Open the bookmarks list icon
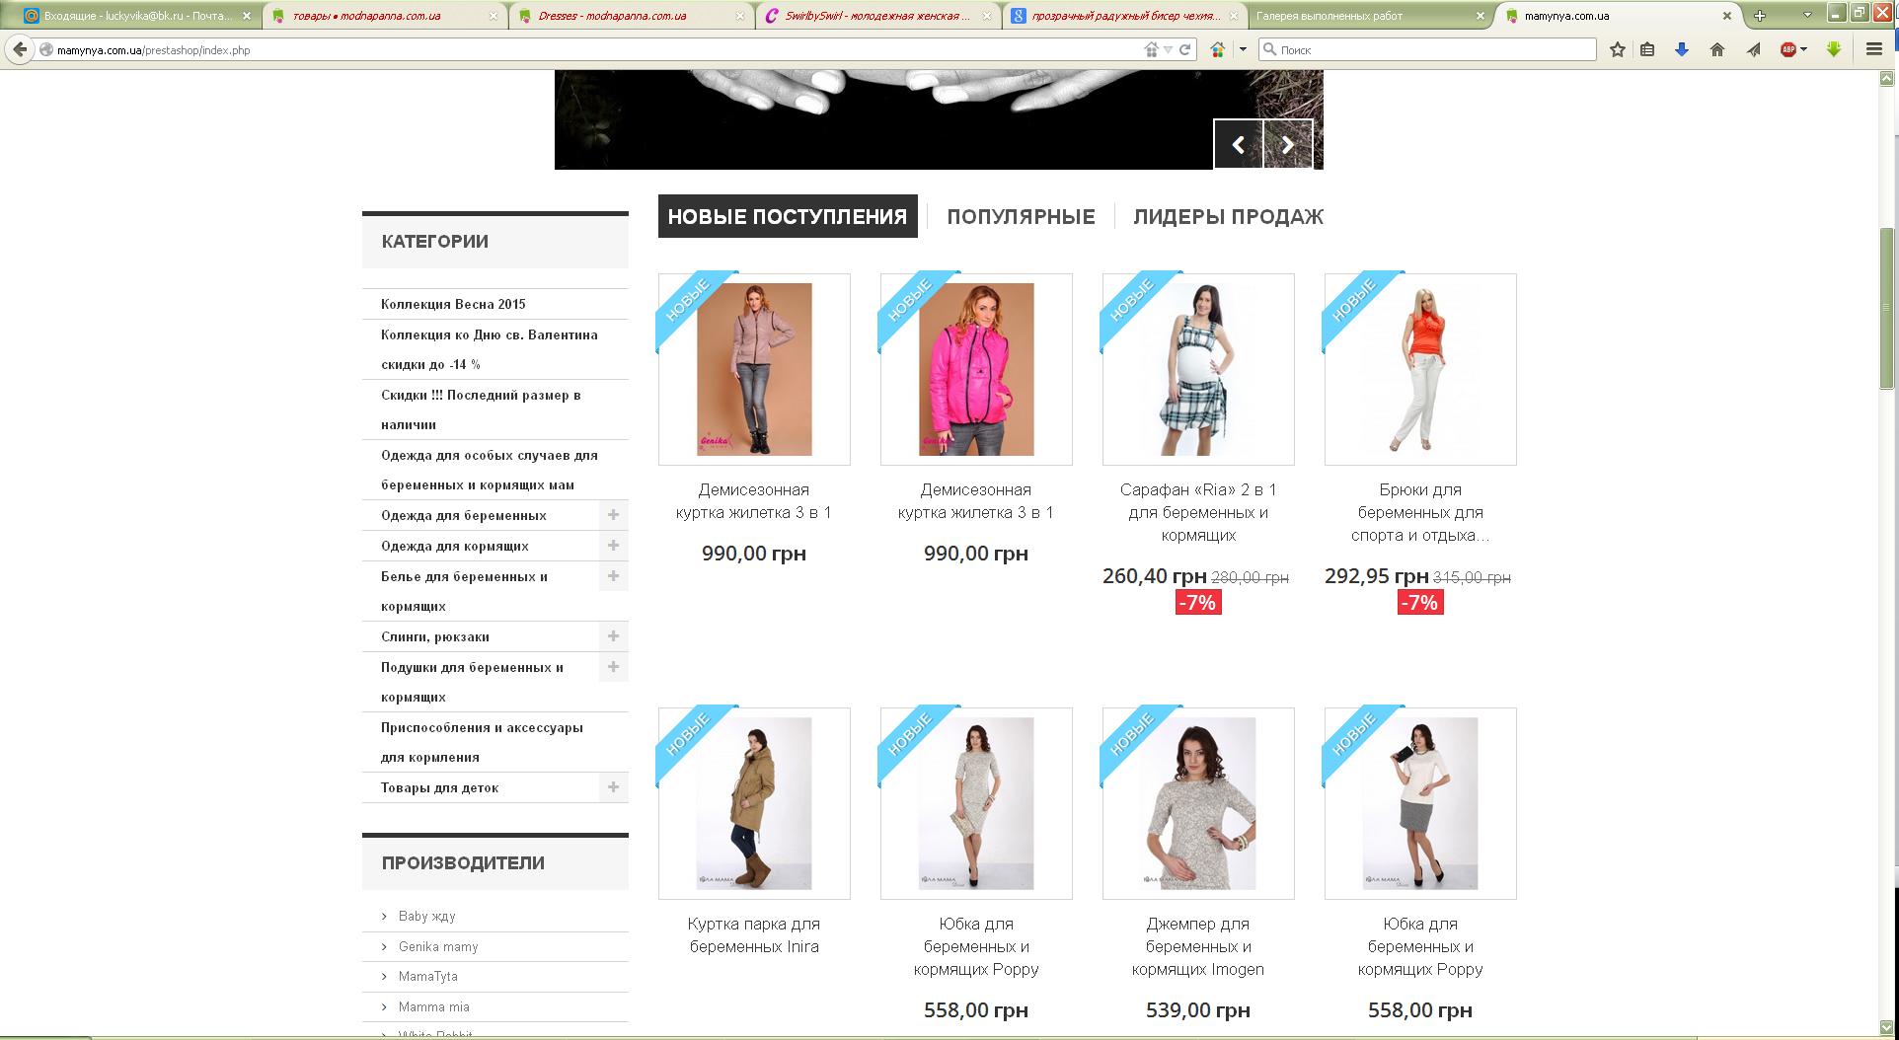Image resolution: width=1899 pixels, height=1040 pixels. 1647,49
